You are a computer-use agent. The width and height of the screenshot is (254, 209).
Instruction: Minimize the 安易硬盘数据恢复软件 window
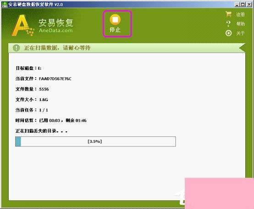(x=237, y=5)
